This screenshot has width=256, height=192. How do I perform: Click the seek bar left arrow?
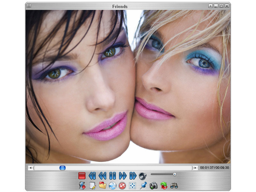click(x=30, y=168)
